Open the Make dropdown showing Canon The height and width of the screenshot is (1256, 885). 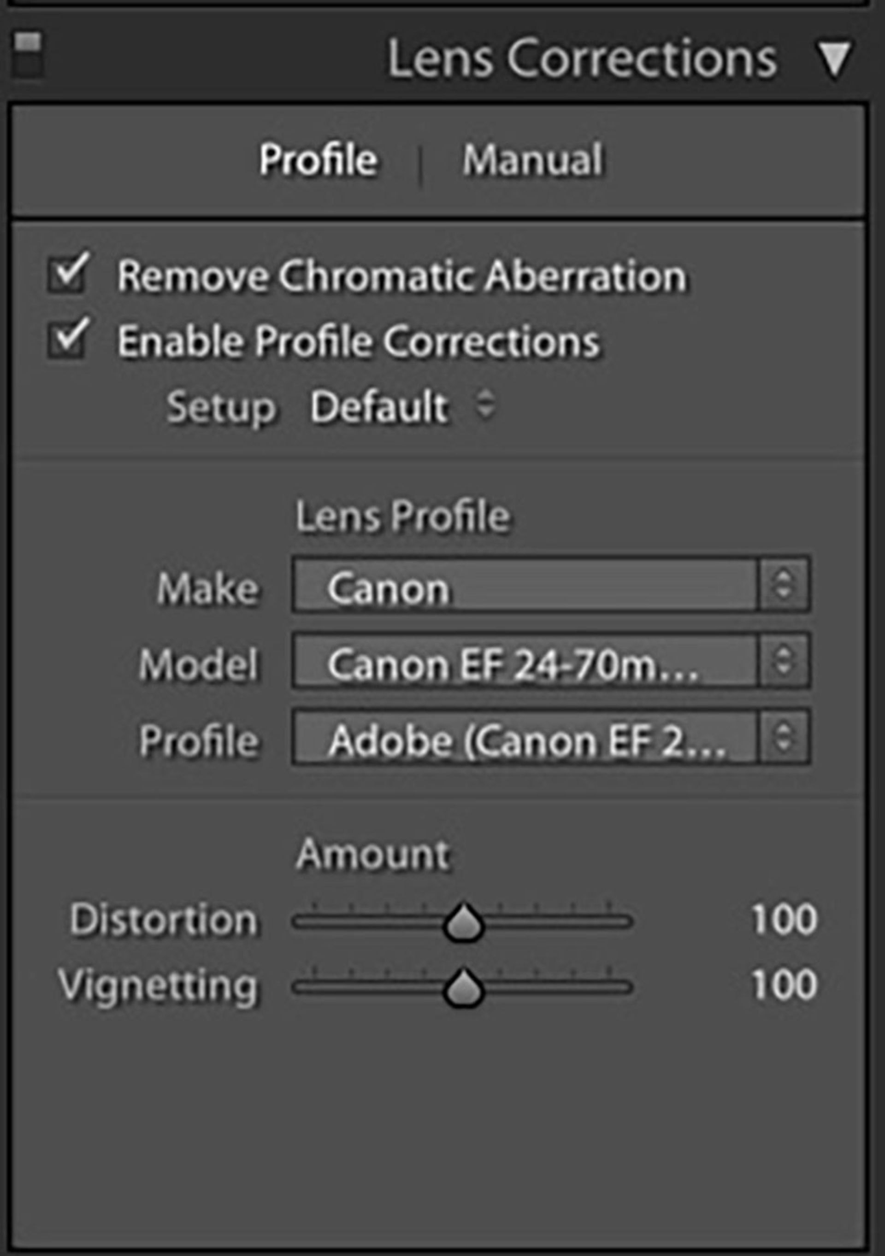click(551, 585)
